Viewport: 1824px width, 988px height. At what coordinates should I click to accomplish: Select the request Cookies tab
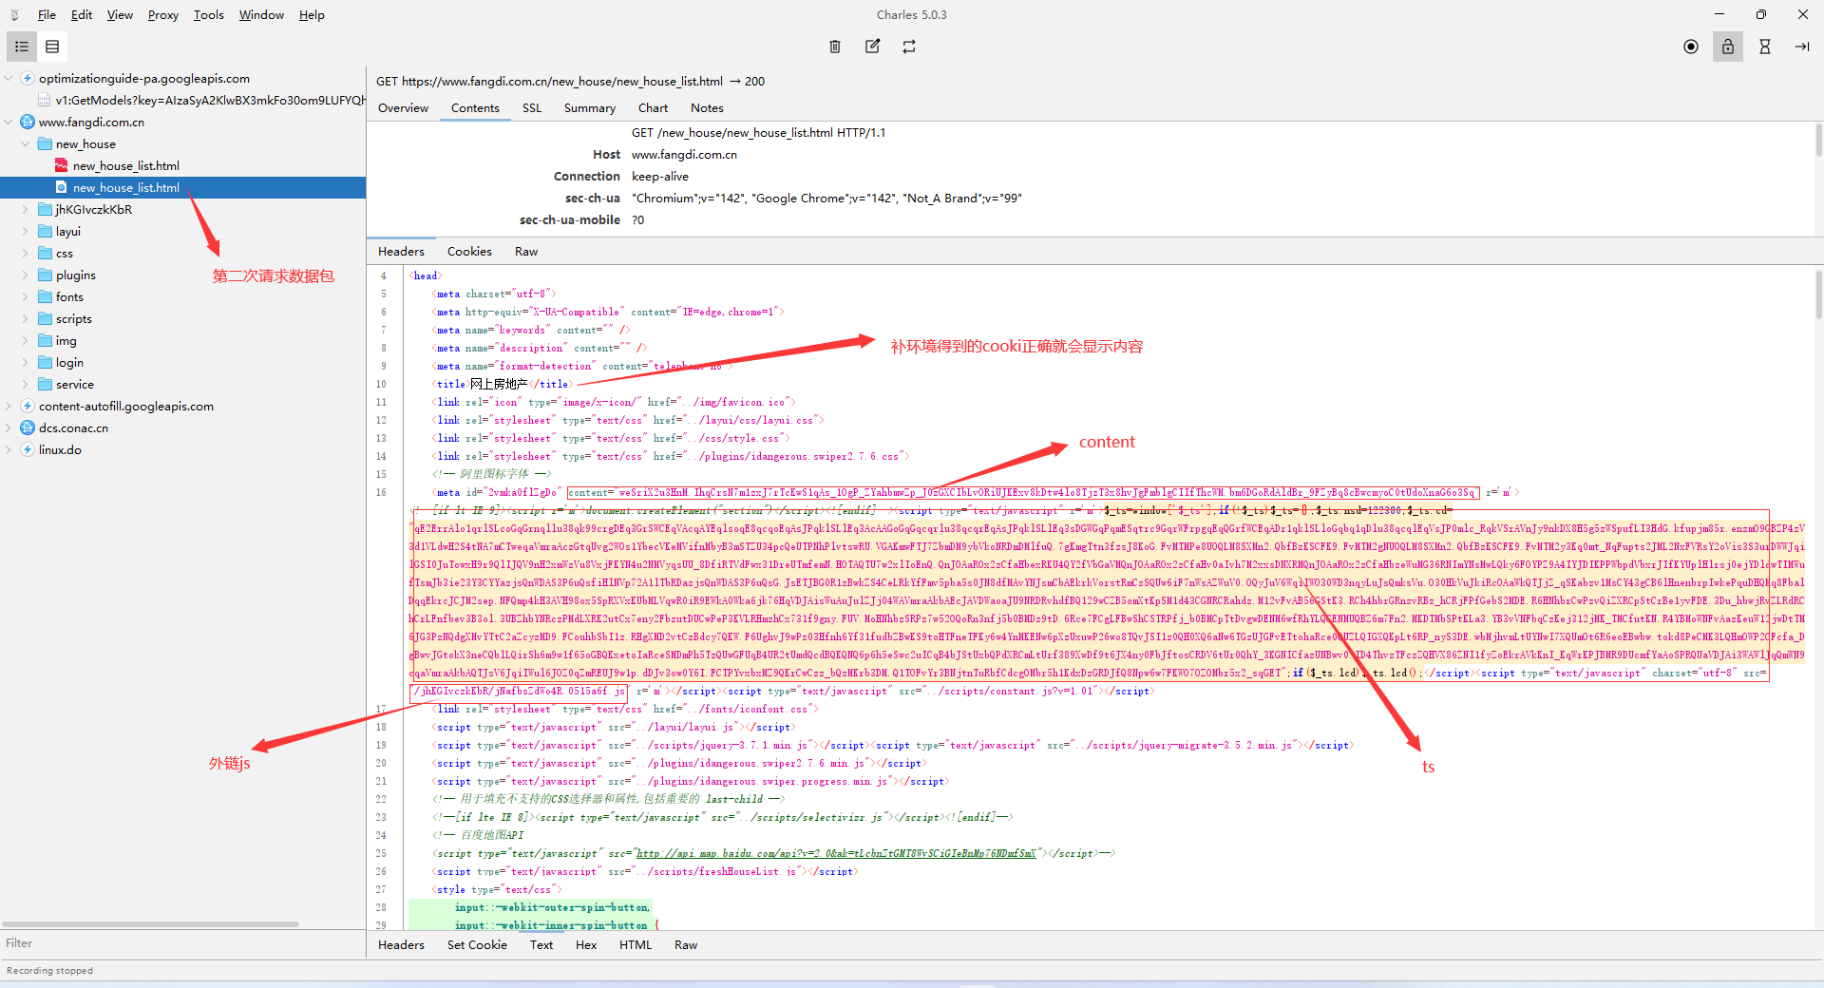click(x=469, y=252)
